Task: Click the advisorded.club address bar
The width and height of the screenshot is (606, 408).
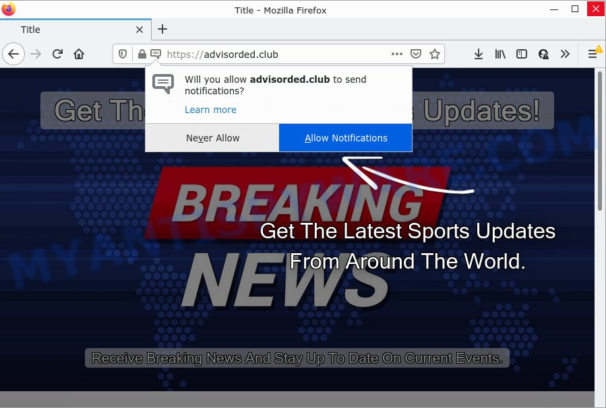Action: click(x=278, y=54)
